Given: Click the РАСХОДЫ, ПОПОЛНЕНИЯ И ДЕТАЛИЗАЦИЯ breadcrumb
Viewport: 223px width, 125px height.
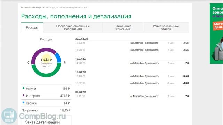Looking at the screenshot, I should point(66,8).
